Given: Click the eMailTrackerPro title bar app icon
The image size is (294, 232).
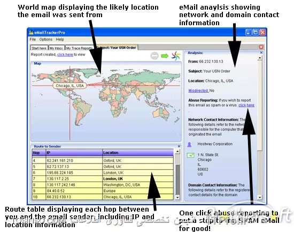Looking at the screenshot, I should [x=31, y=33].
